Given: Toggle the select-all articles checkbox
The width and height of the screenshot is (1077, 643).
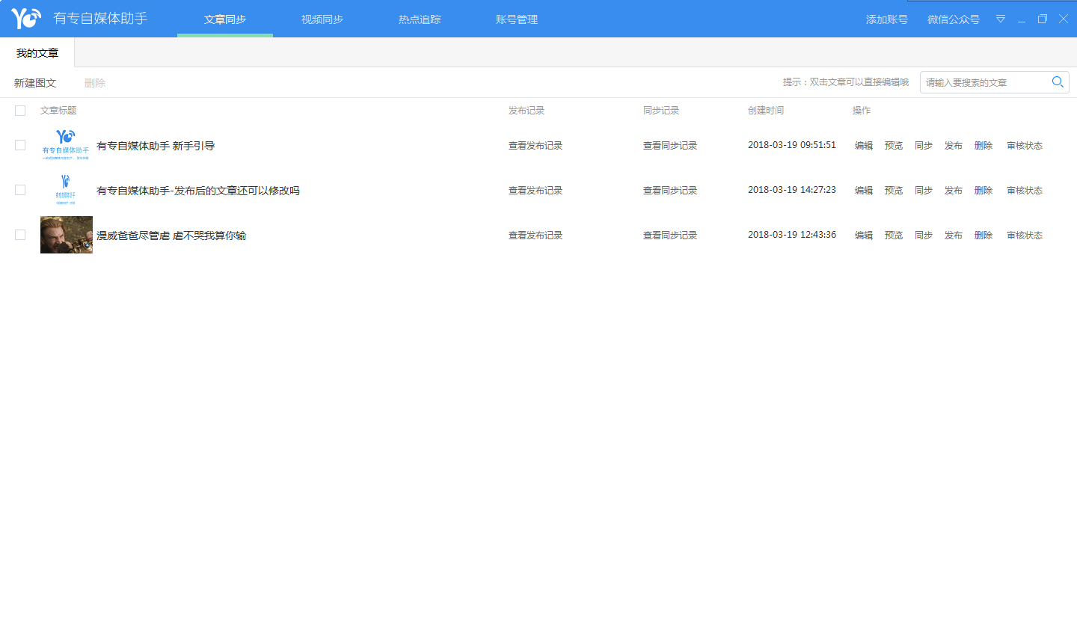Looking at the screenshot, I should coord(20,111).
